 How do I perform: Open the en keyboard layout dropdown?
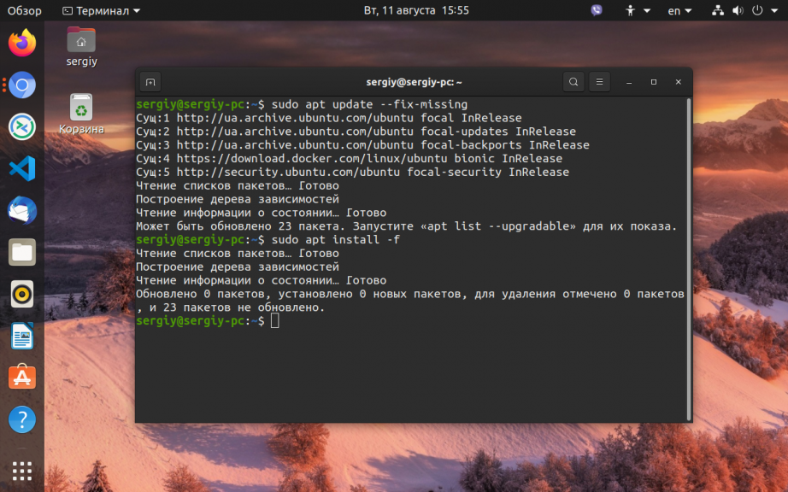point(679,10)
